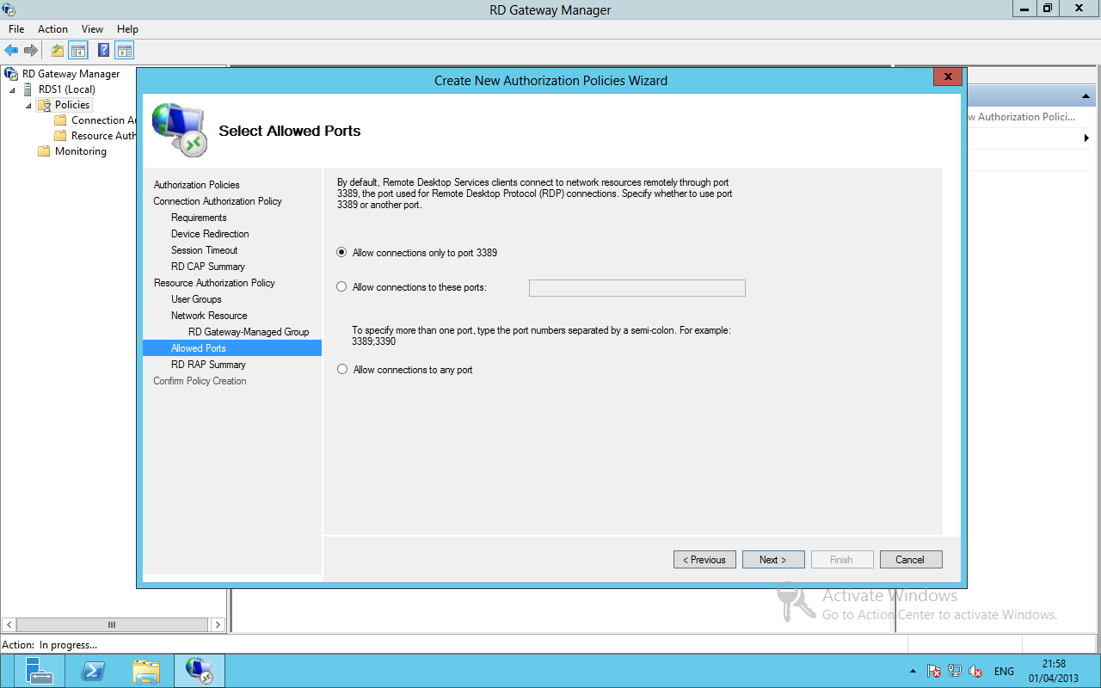Select Allowed Ports wizard step
Screen dimensions: 1101x688
[x=232, y=348]
